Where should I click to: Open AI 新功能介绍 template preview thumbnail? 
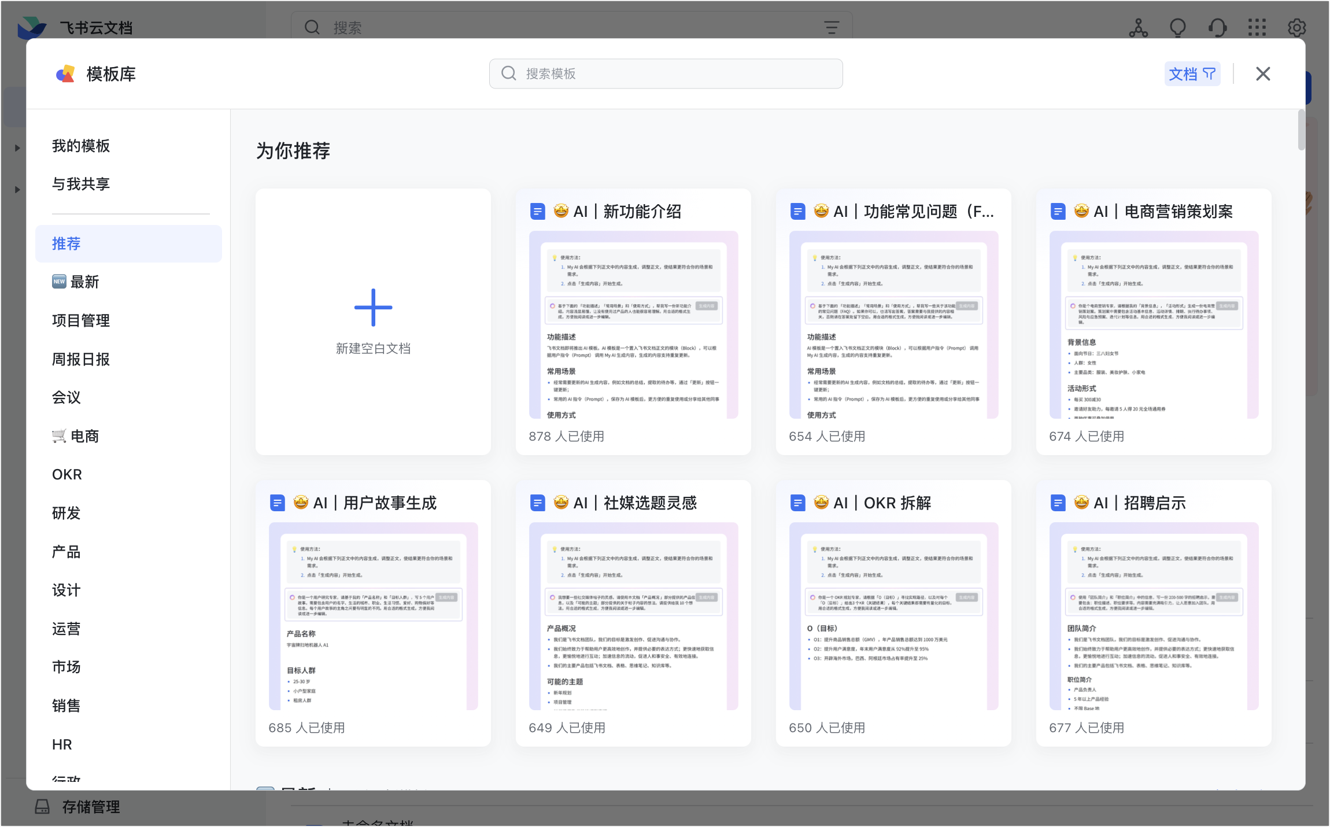pos(633,324)
